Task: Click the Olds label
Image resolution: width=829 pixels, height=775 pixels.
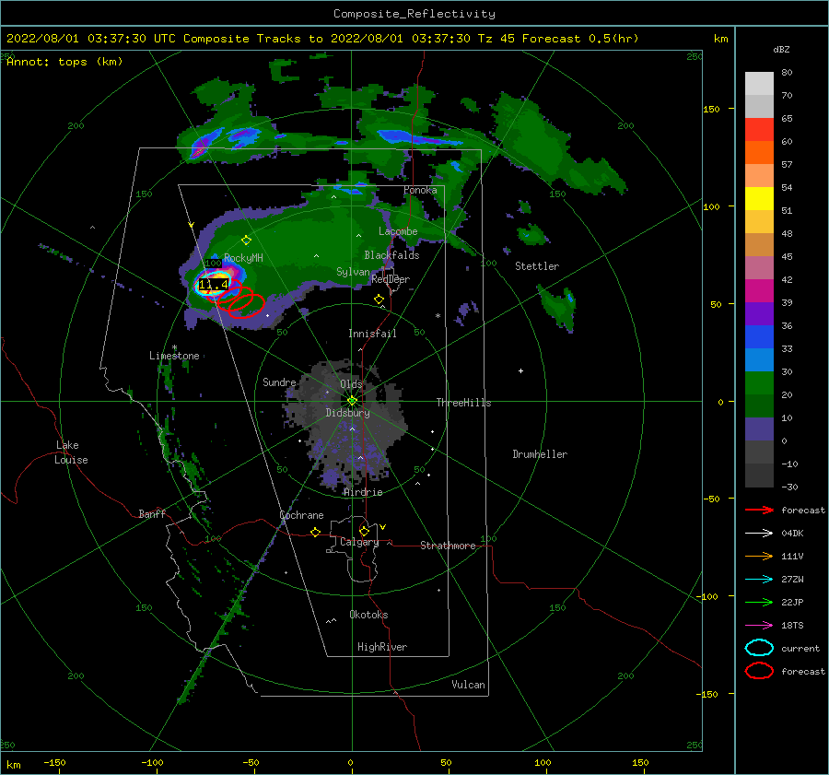Action: pyautogui.click(x=351, y=384)
